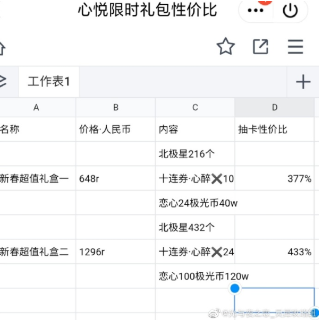Open the share/export icon

pos(260,47)
